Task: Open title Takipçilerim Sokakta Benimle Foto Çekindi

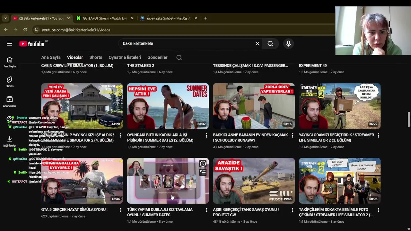Action: click(x=336, y=212)
